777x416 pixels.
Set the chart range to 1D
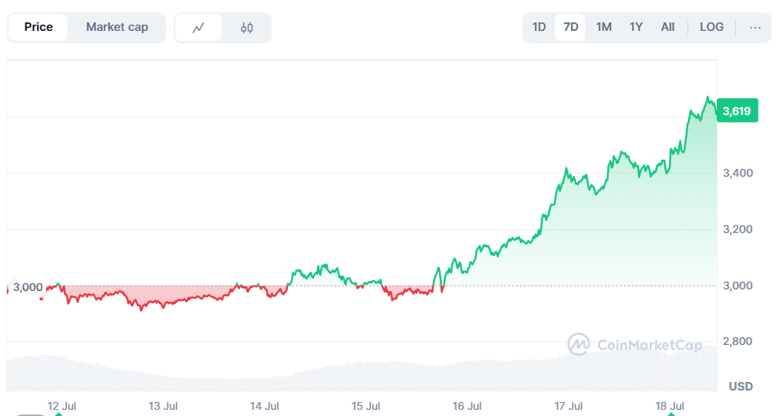pyautogui.click(x=539, y=27)
